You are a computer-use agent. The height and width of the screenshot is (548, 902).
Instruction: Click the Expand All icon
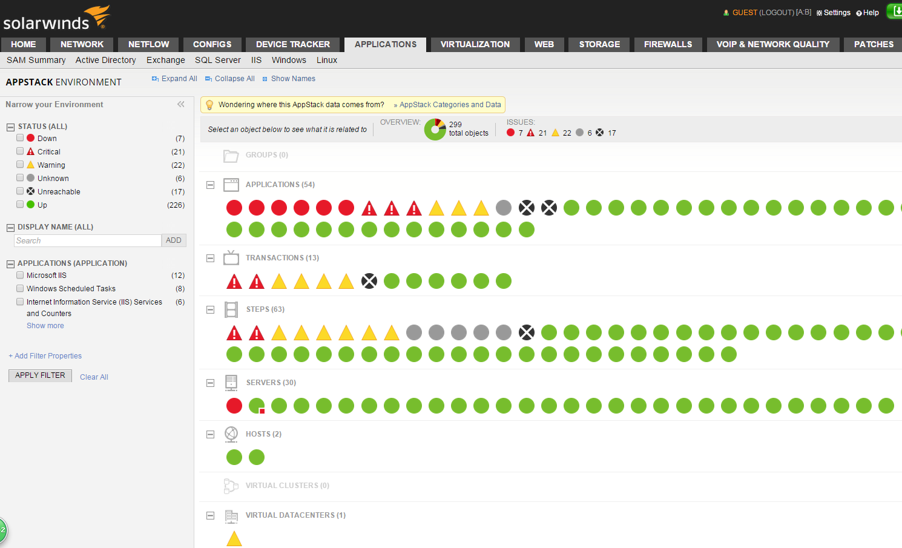coord(155,79)
